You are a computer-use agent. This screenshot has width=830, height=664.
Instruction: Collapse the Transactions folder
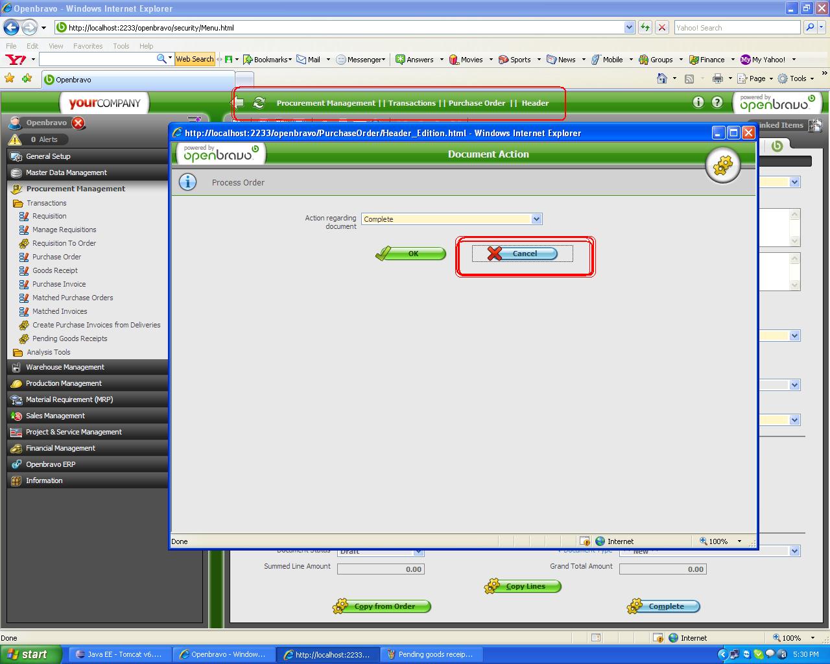point(46,203)
